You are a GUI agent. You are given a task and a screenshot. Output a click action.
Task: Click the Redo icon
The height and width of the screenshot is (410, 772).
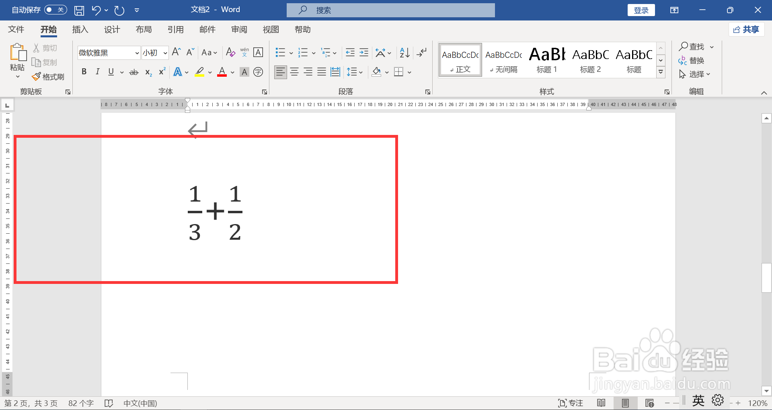119,10
